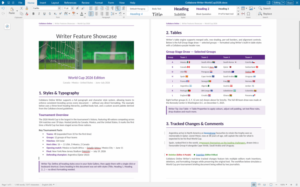This screenshot has width=300, height=187.
Task: Click the Paste button
Action: point(12,11)
